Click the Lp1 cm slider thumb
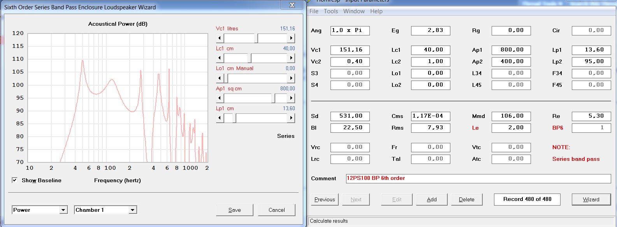The width and height of the screenshot is (617, 227). (234, 118)
